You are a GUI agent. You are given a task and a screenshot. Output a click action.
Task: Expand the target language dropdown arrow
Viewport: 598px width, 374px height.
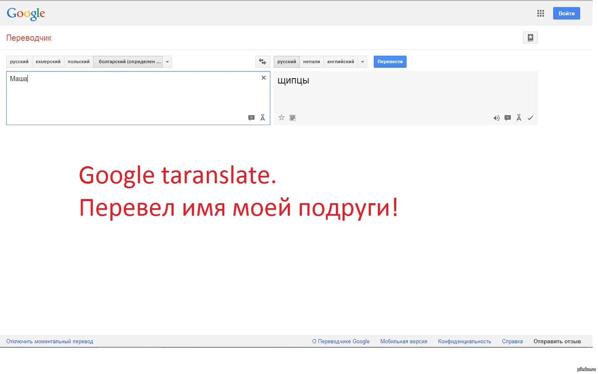pyautogui.click(x=363, y=62)
